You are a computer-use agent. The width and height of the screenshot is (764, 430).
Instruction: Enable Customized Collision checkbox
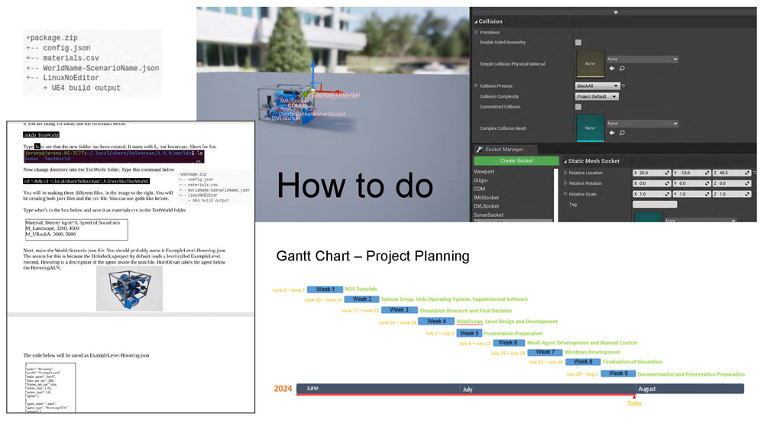point(578,107)
